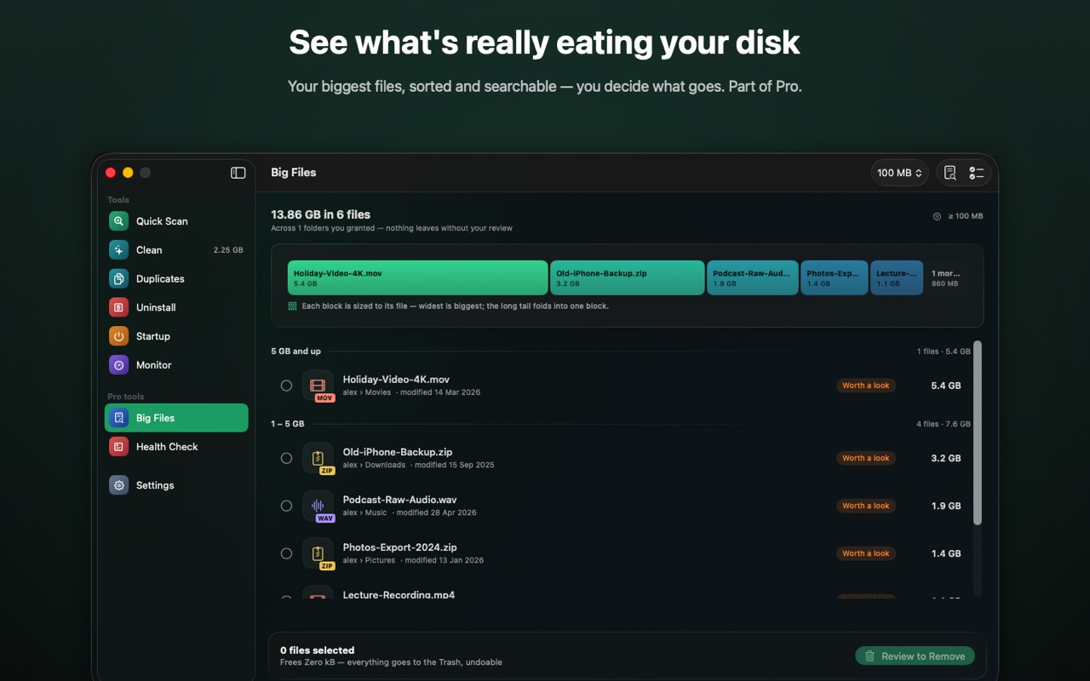Click the Podcast-Raw-Aud... size block
The image size is (1090, 681).
click(x=753, y=278)
